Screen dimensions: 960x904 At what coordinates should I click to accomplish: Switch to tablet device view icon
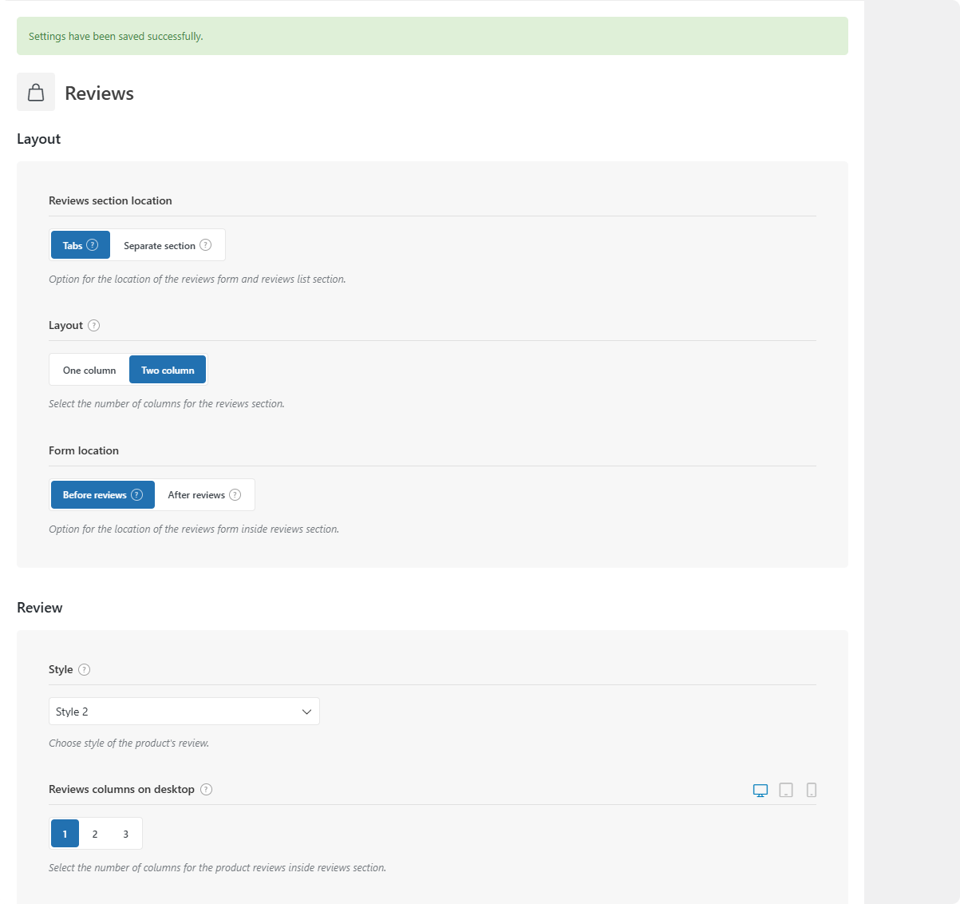pos(786,790)
